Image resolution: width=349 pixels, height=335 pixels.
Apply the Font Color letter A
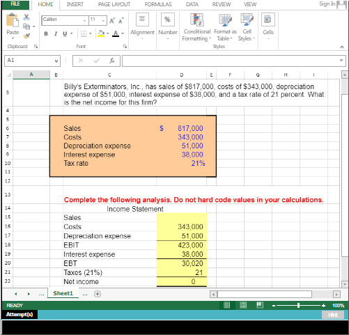pyautogui.click(x=116, y=33)
